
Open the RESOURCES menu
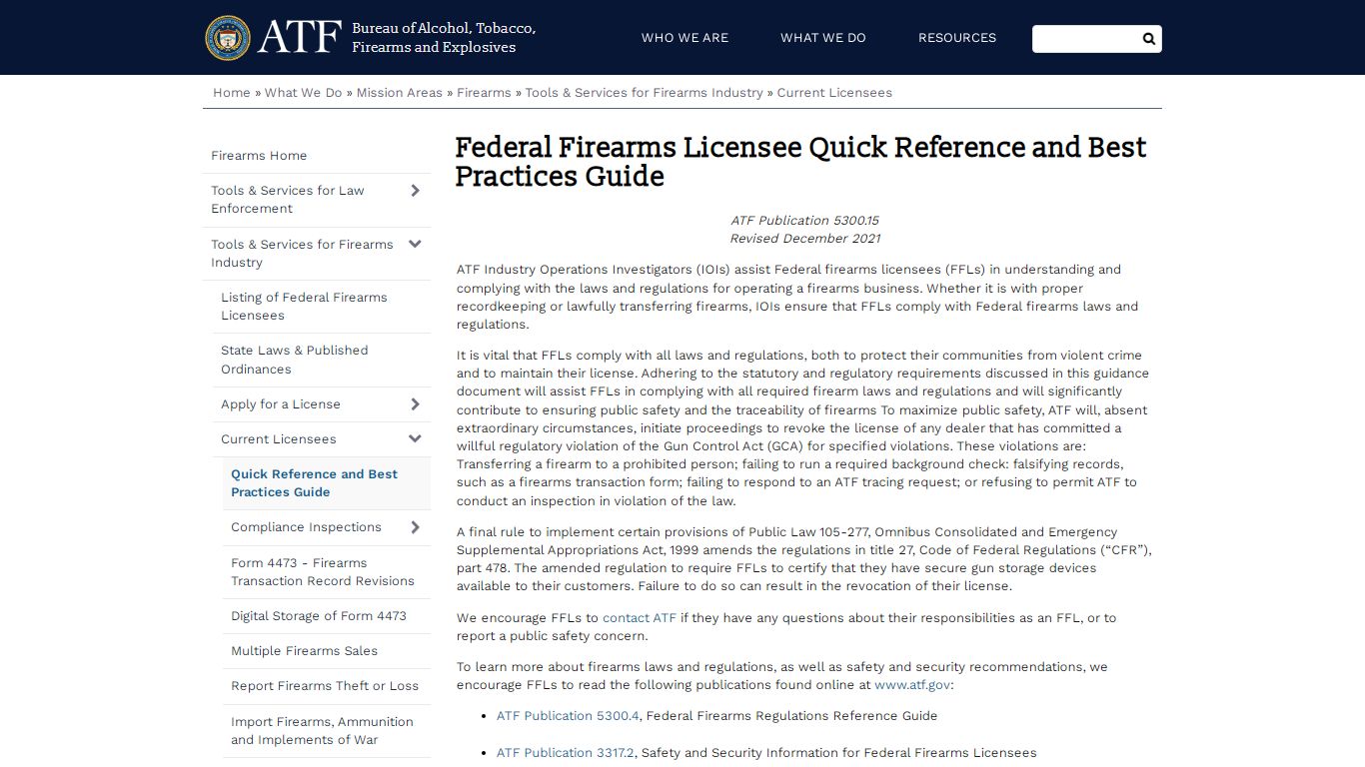click(x=957, y=38)
